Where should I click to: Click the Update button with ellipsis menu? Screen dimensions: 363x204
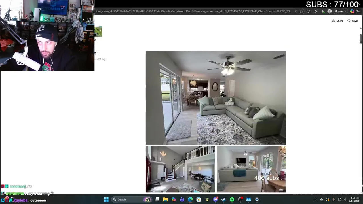[x=341, y=11]
